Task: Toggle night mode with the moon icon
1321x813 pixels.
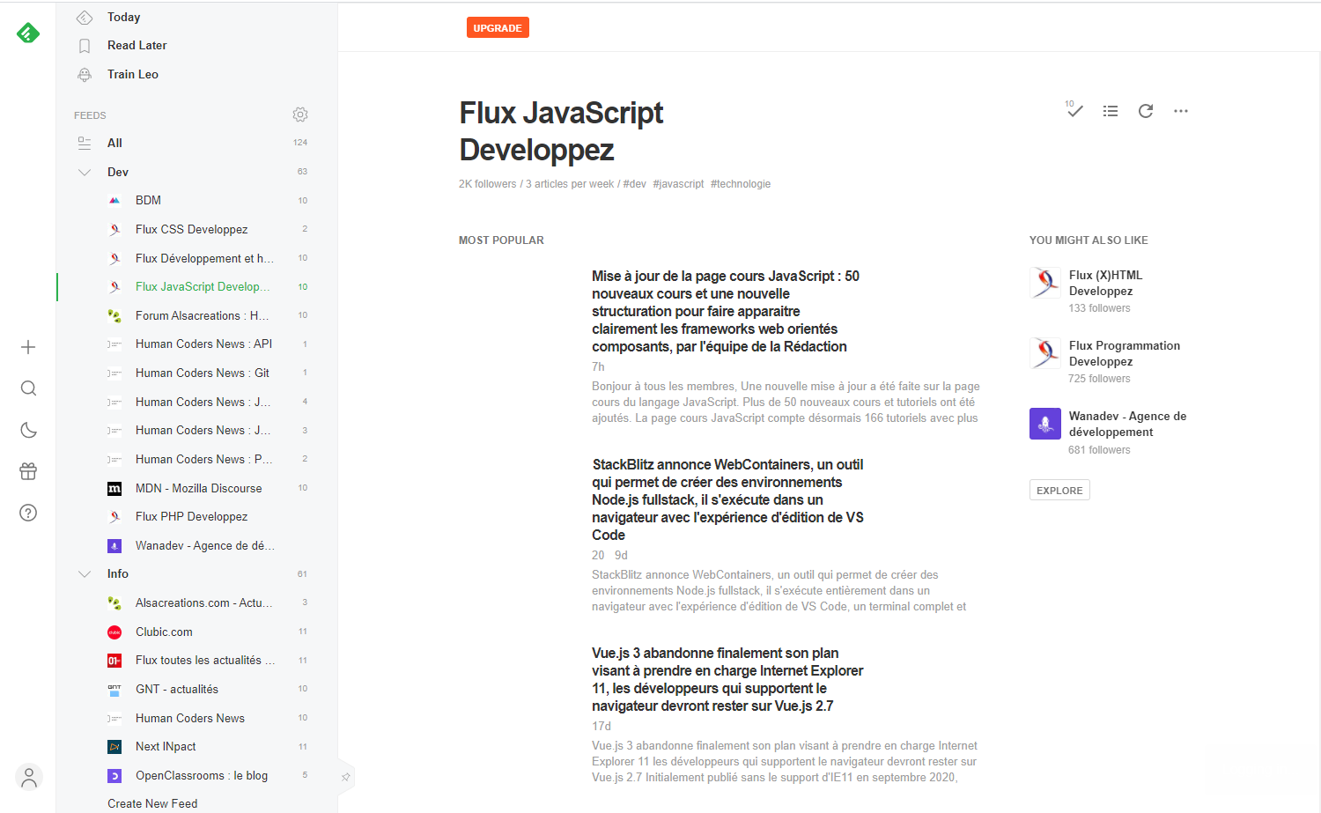Action: 28,430
